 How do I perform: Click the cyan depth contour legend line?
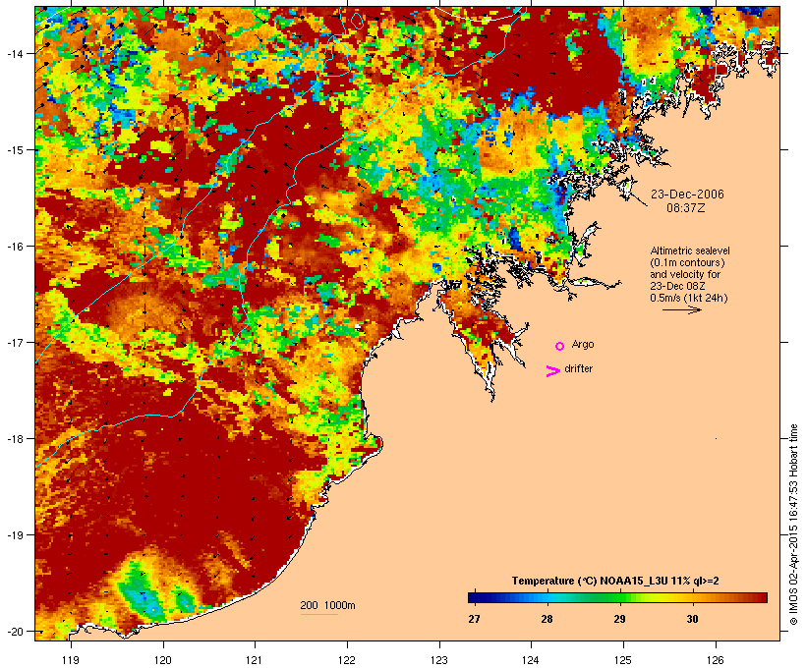[x=318, y=614]
